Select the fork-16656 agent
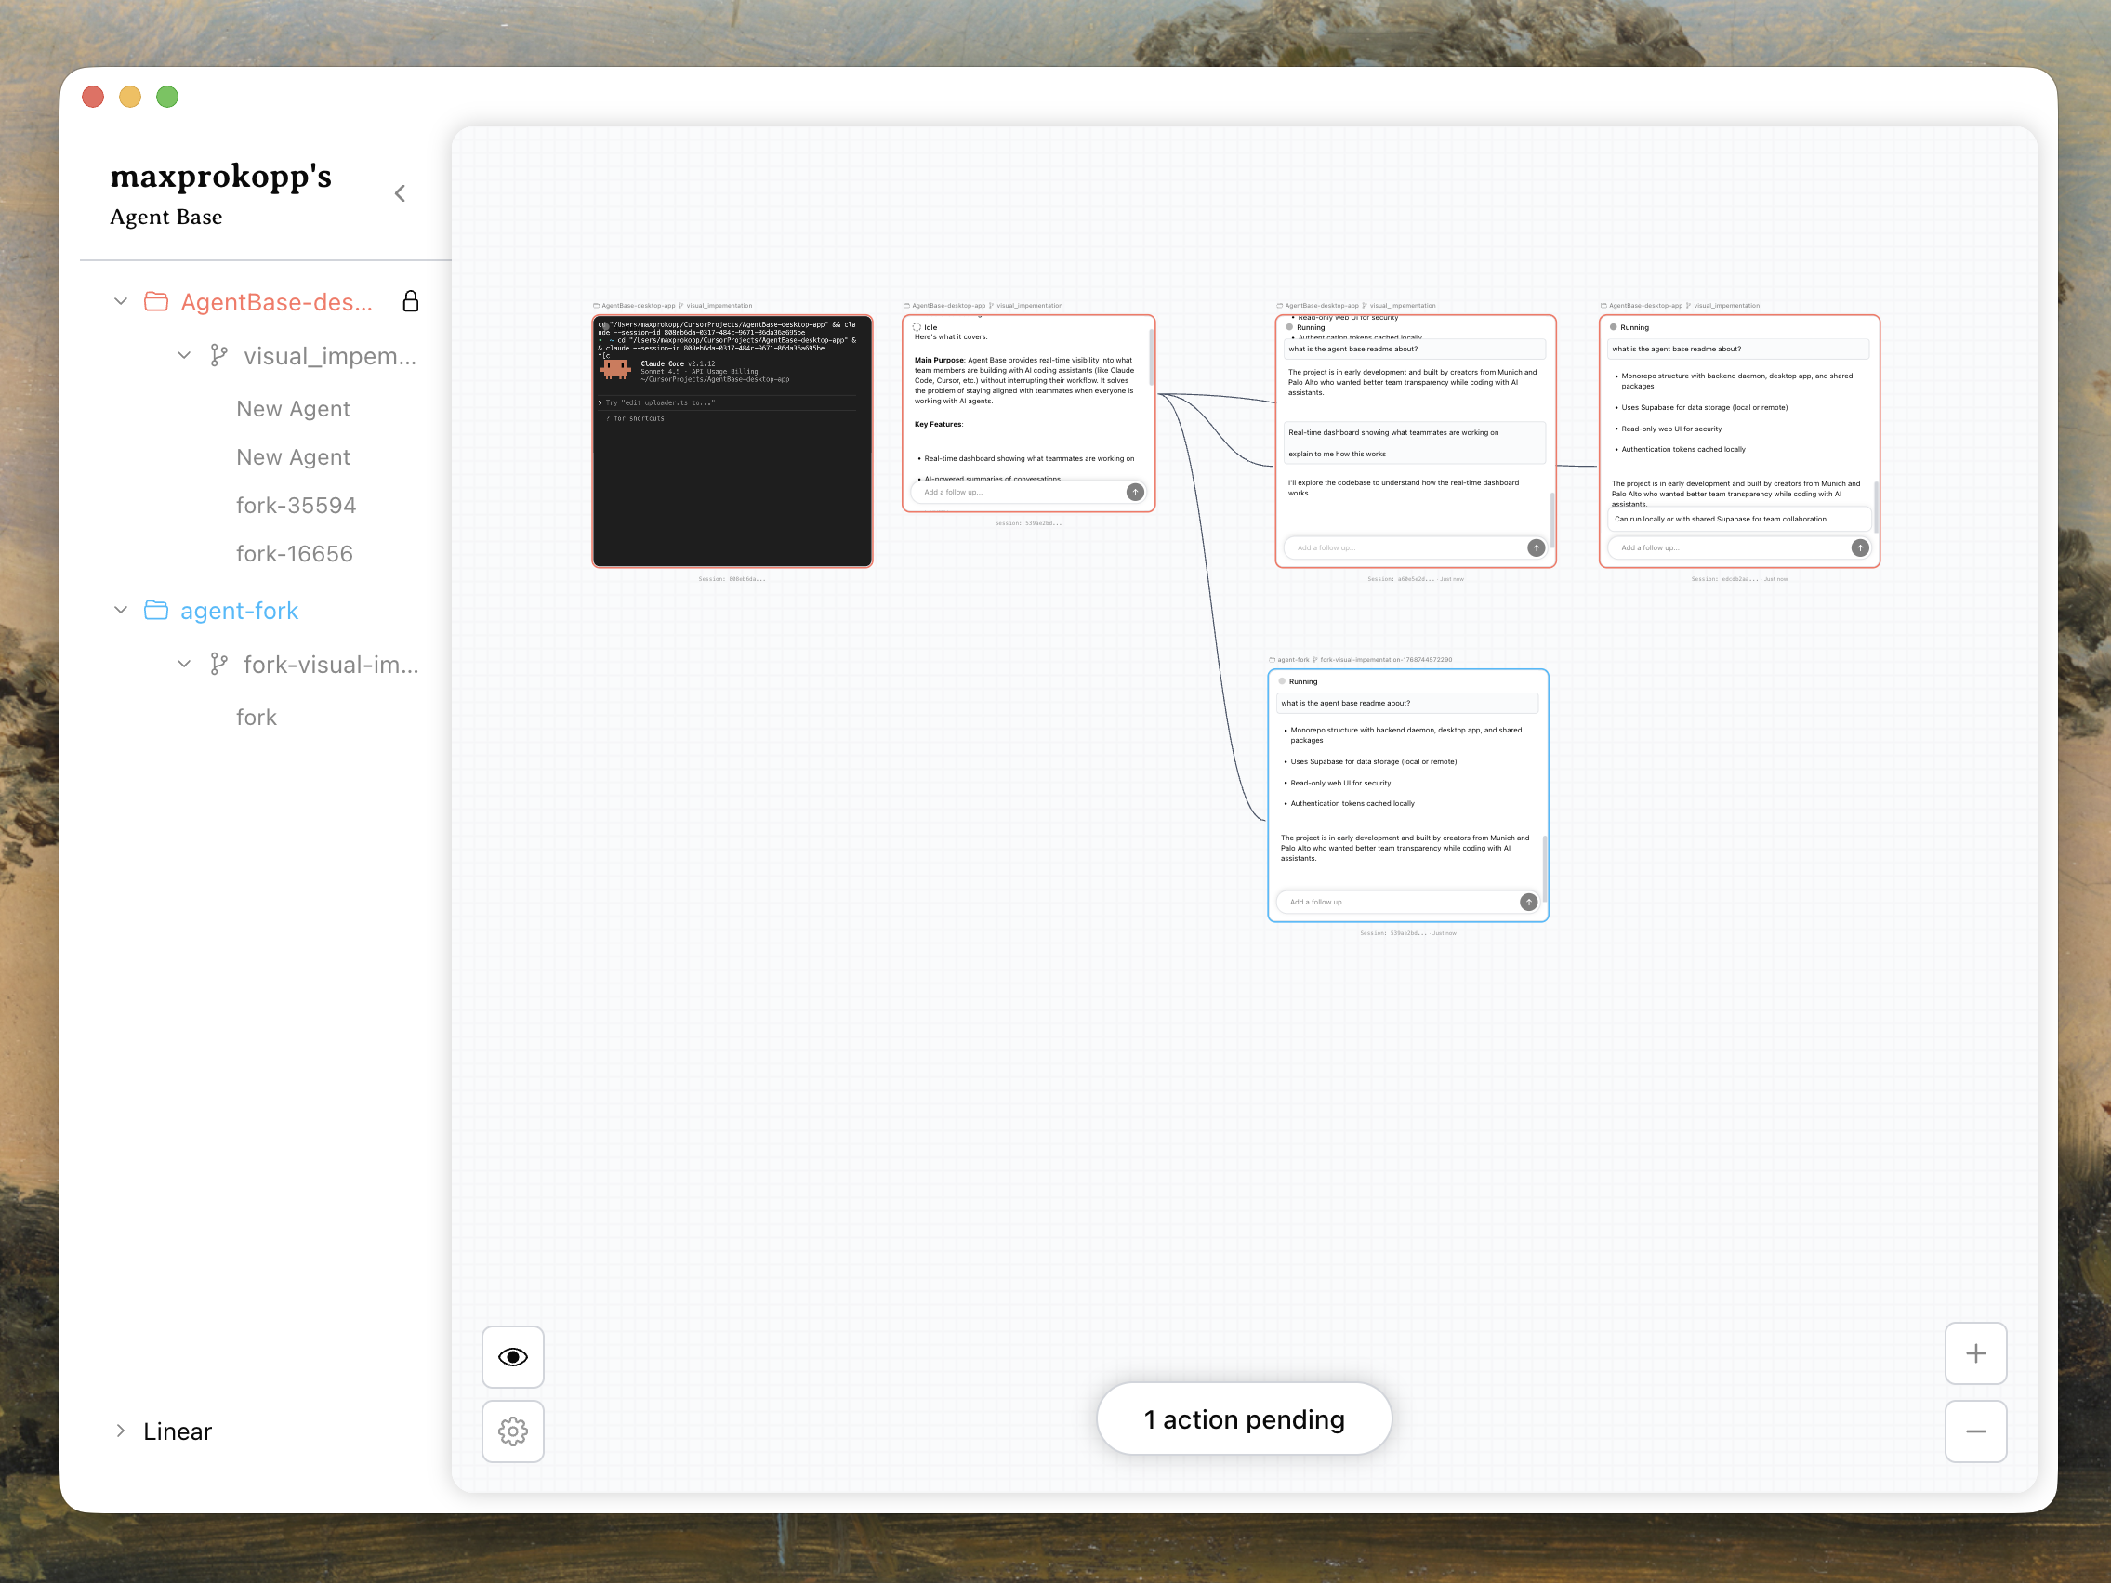 tap(295, 553)
